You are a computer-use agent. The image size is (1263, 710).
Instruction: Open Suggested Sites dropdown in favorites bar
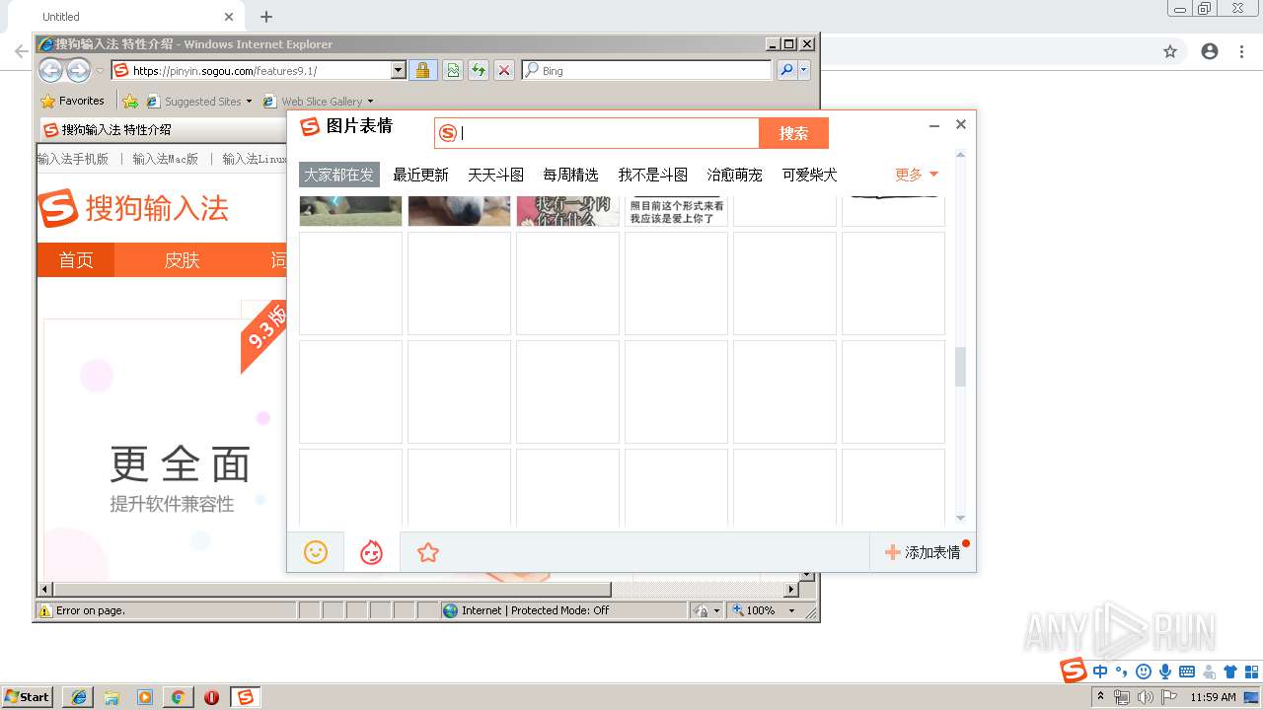point(199,101)
